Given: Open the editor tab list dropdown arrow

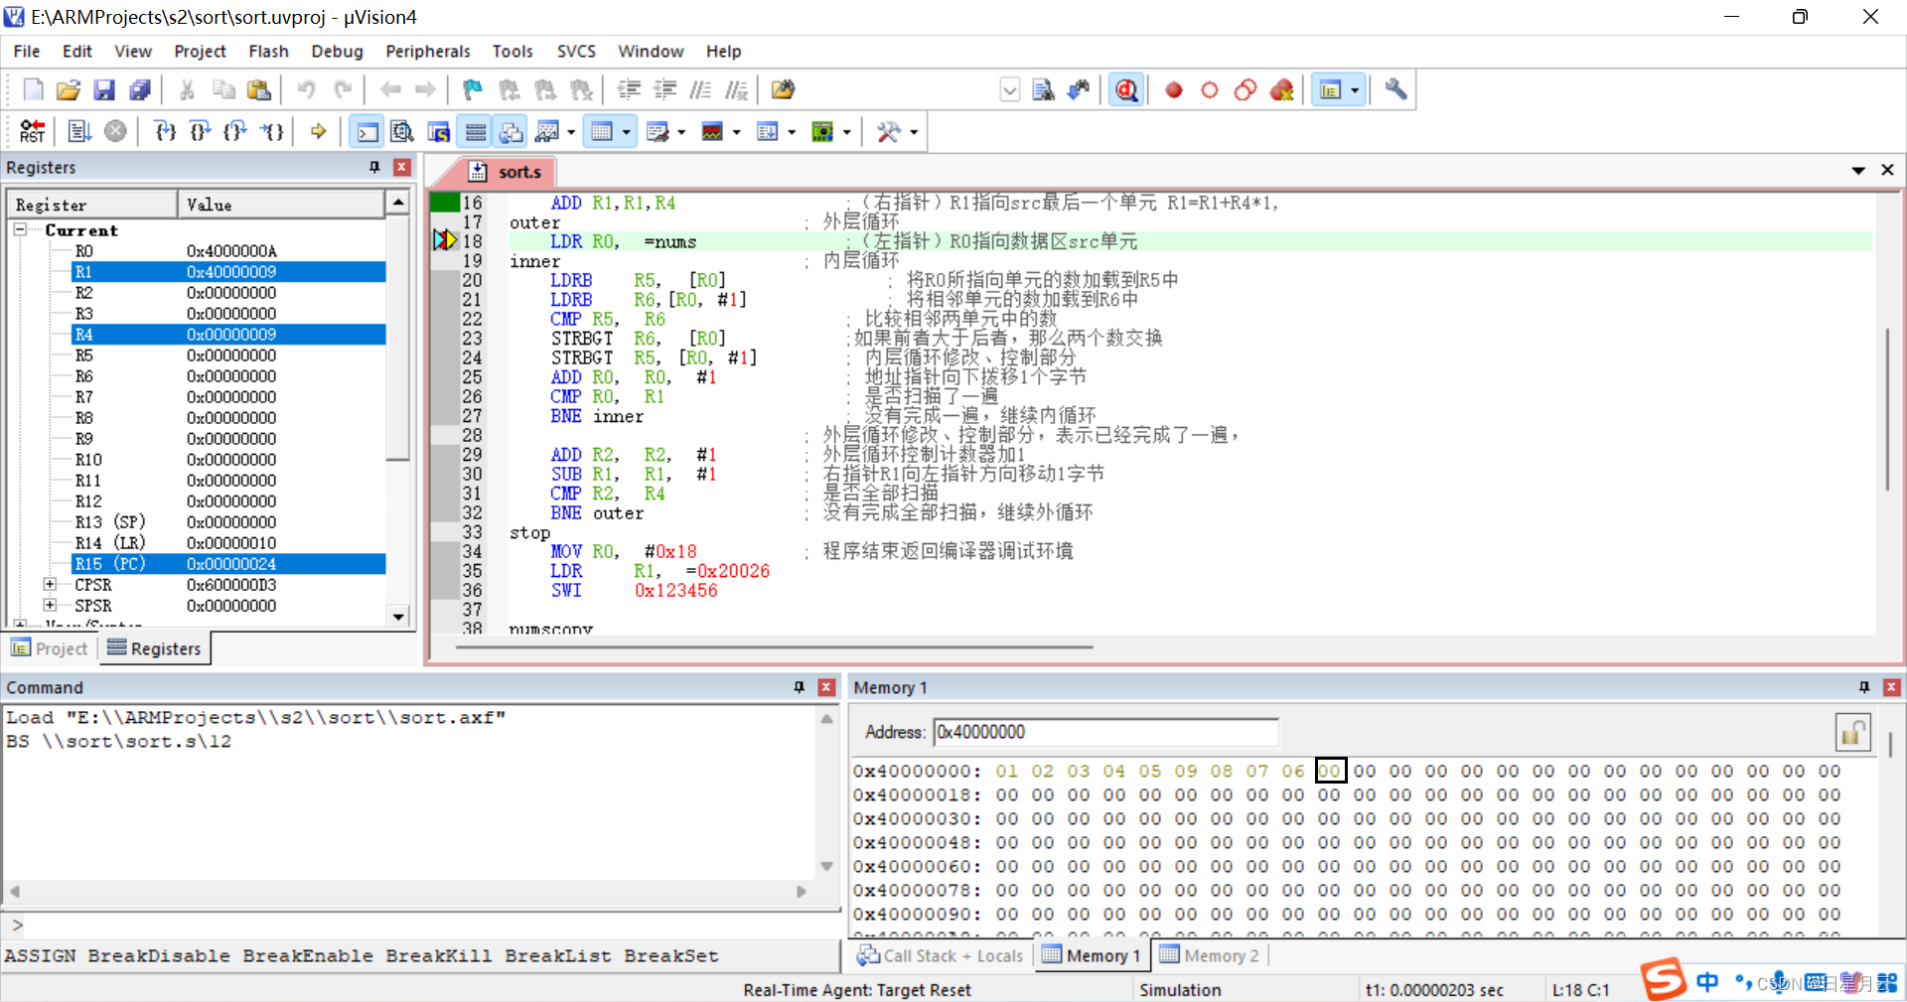Looking at the screenshot, I should [x=1858, y=171].
